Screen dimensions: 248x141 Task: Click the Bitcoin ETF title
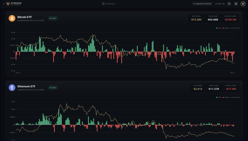tap(24, 17)
